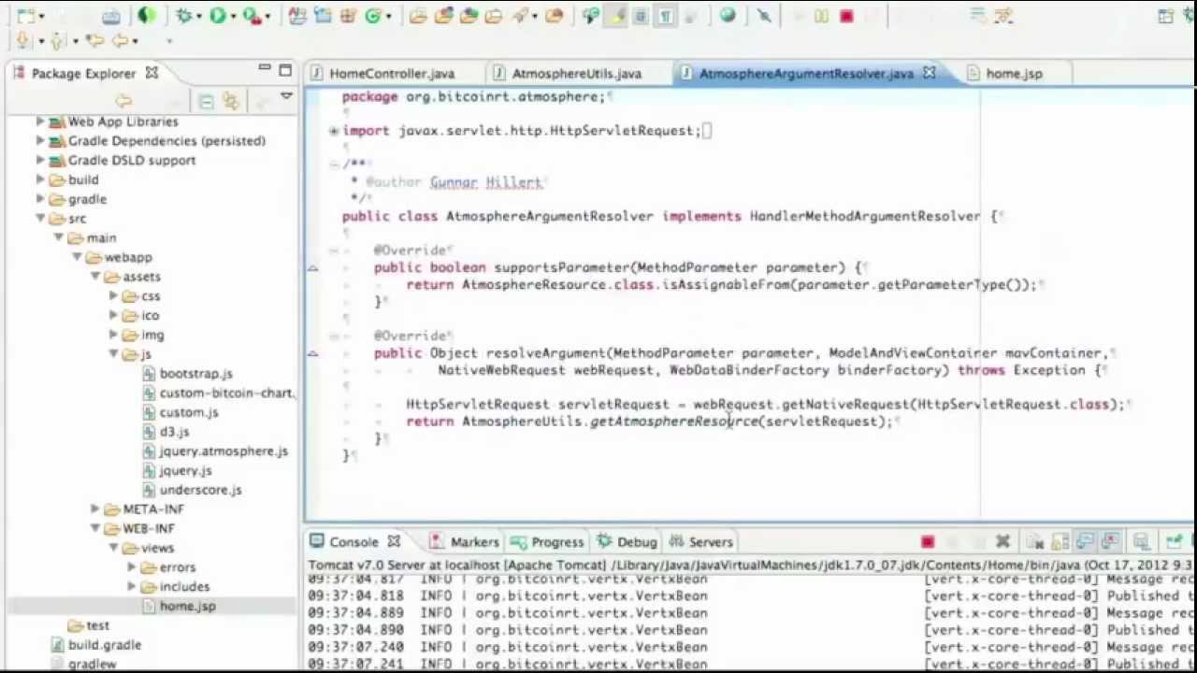Viewport: 1197px width, 673px height.
Task: Click the Run with coverage icon
Action: 251,16
